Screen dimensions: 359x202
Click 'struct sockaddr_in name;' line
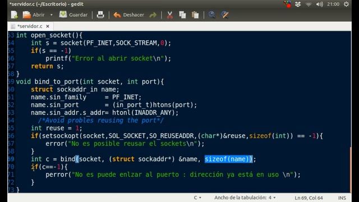coord(75,89)
